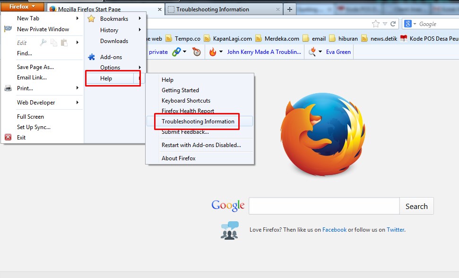
Task: Open Kode POS Desa bookmark
Action: pyautogui.click(x=429, y=39)
